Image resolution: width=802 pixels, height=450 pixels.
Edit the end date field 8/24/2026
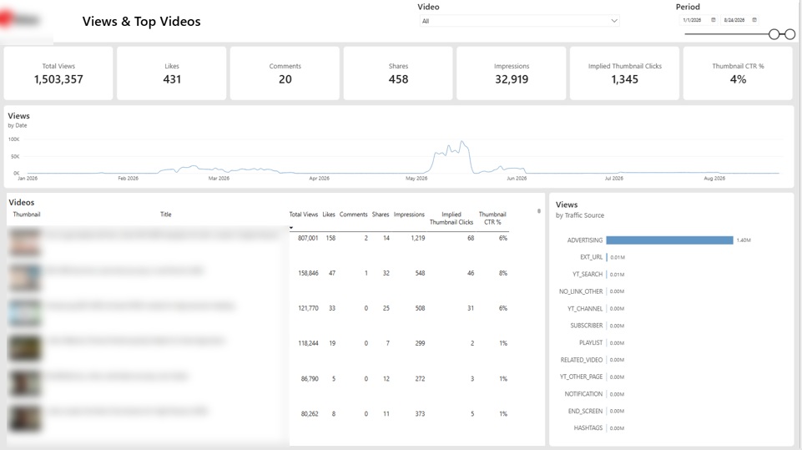(734, 20)
